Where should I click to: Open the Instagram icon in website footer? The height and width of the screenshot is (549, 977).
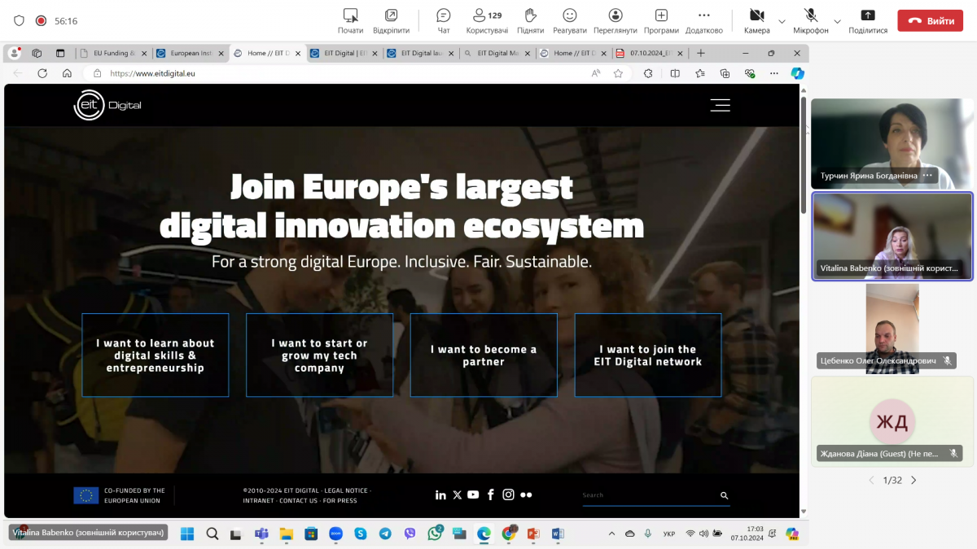pyautogui.click(x=508, y=495)
